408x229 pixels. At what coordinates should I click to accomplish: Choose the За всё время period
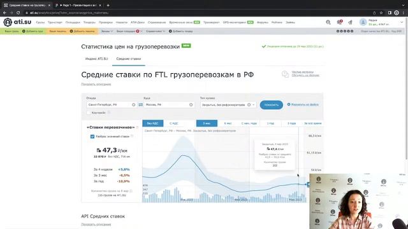313,123
